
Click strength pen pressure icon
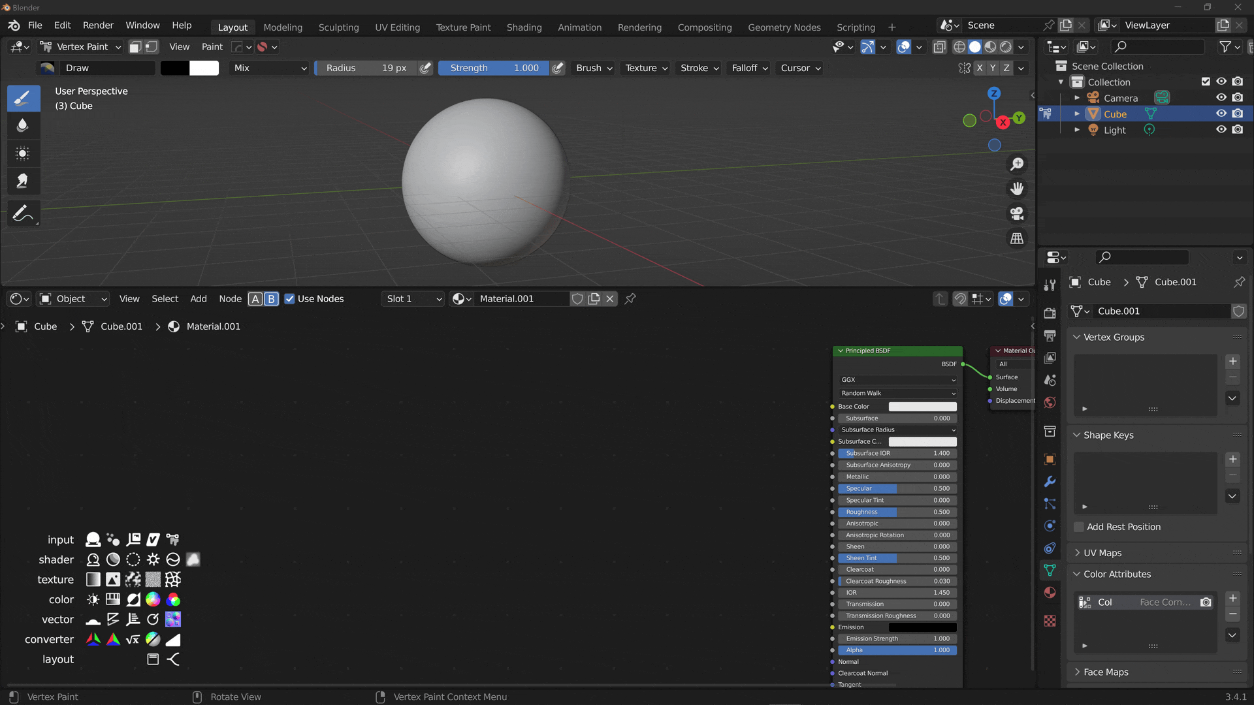tap(558, 68)
